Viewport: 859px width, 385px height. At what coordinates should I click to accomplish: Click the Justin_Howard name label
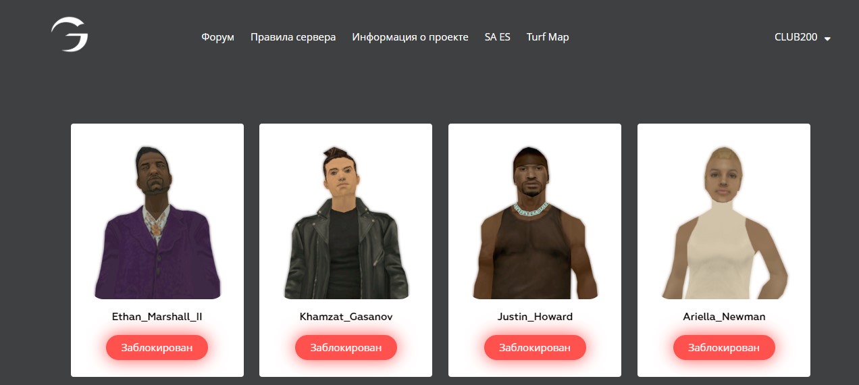535,316
